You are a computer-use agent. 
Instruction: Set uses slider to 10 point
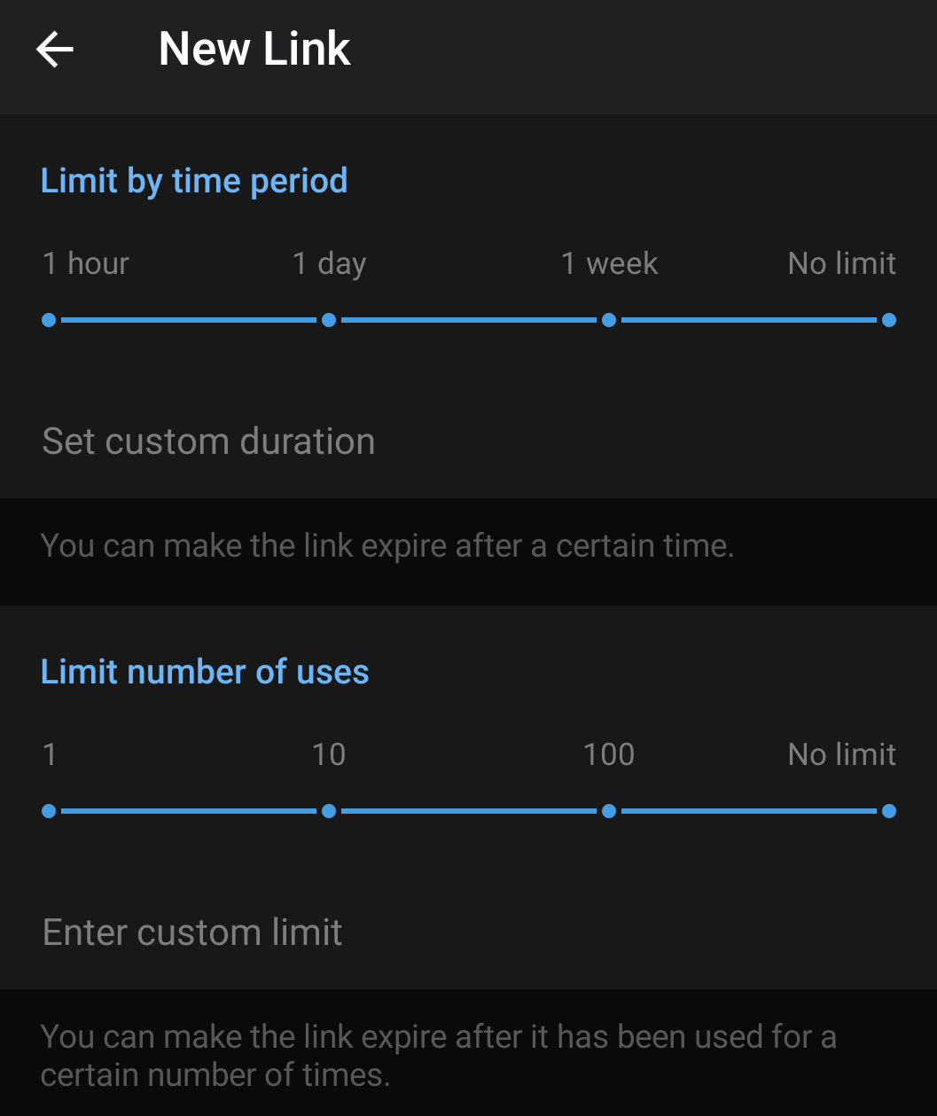(x=329, y=811)
